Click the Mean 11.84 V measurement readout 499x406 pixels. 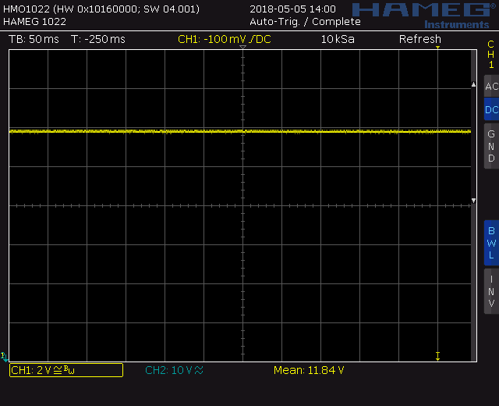click(x=309, y=370)
